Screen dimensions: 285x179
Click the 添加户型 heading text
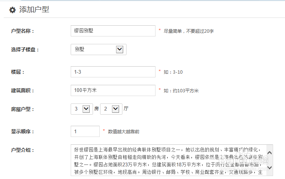(34, 10)
